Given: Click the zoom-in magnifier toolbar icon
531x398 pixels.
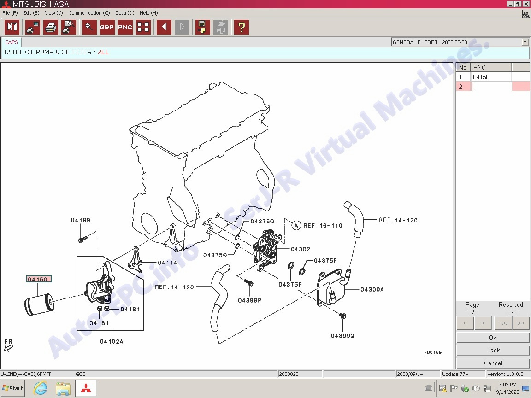Looking at the screenshot, I should [89, 27].
